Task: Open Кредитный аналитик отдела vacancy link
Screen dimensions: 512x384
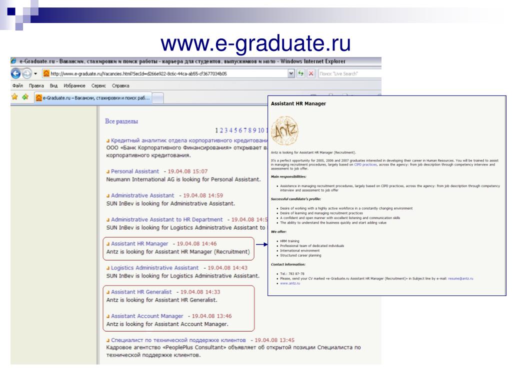Action: coord(189,140)
